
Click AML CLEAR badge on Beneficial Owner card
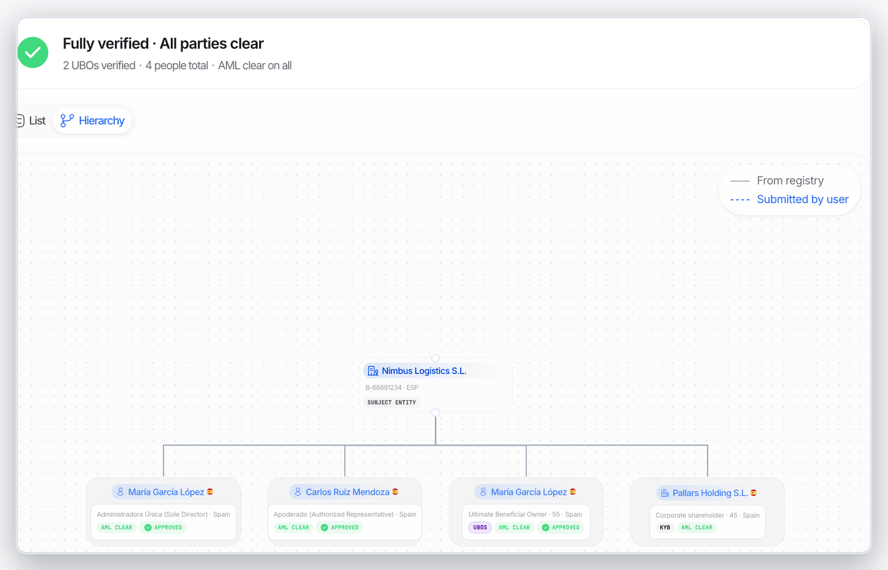[514, 527]
